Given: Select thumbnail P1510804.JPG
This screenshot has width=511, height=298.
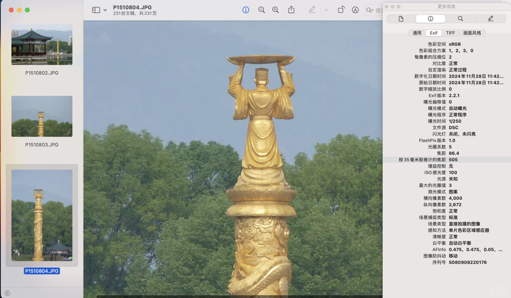Looking at the screenshot, I should pos(42,215).
